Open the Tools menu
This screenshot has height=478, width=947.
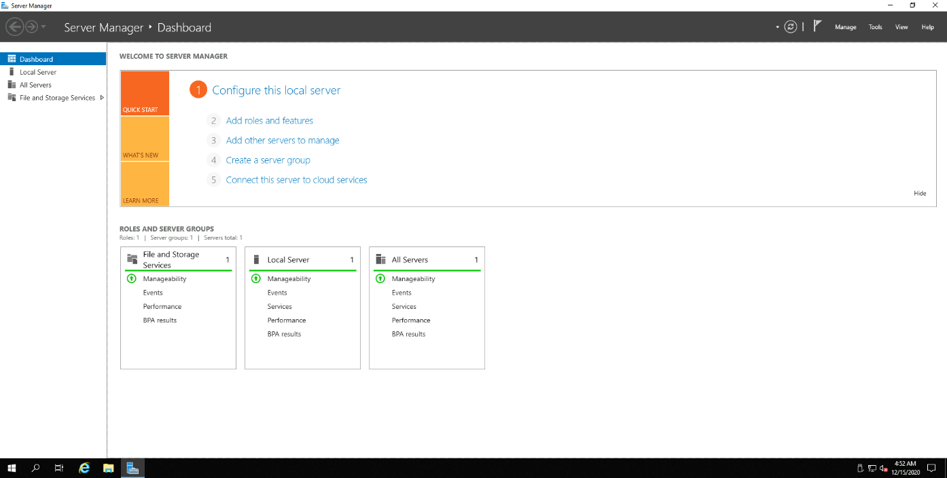875,26
